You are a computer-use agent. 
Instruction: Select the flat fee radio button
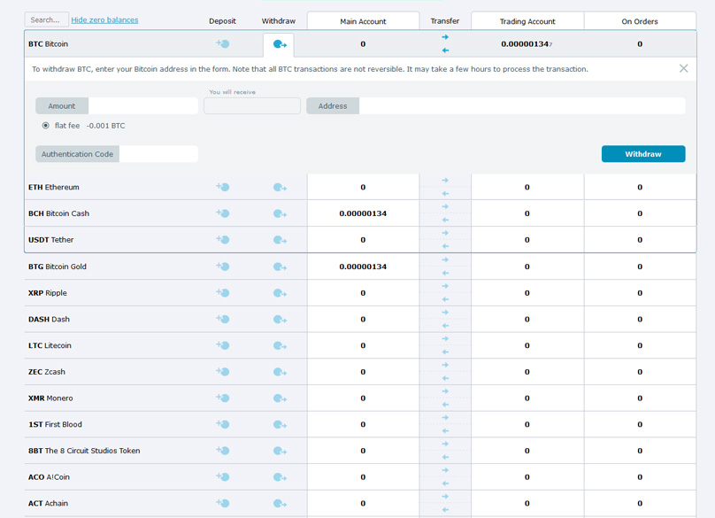click(46, 126)
